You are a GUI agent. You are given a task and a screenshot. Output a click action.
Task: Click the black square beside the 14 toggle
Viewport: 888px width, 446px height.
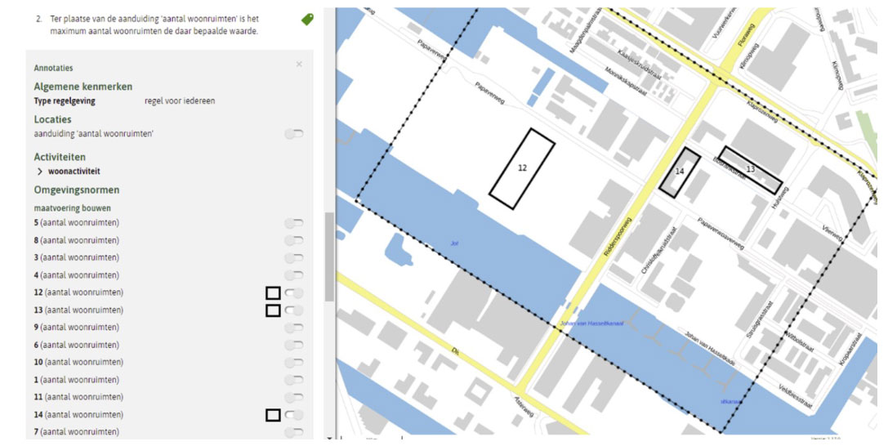tap(273, 415)
